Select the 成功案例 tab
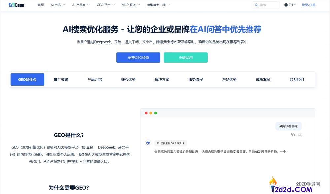This screenshot has width=330, height=194. 263,80
